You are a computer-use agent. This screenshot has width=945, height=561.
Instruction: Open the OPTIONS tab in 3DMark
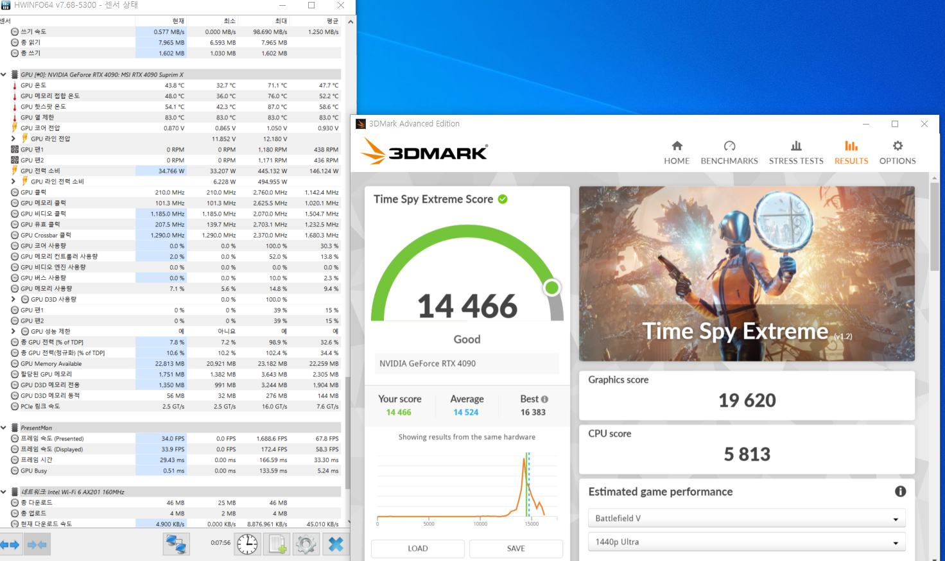point(897,153)
